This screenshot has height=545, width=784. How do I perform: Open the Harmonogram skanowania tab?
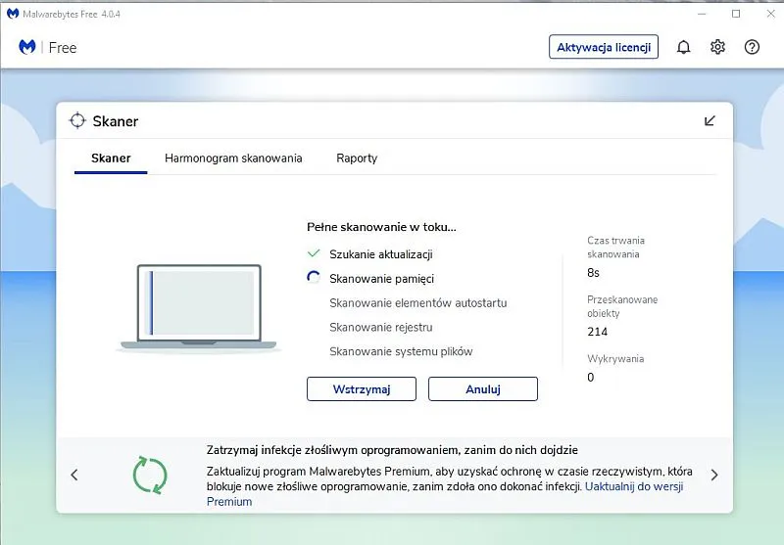point(233,159)
